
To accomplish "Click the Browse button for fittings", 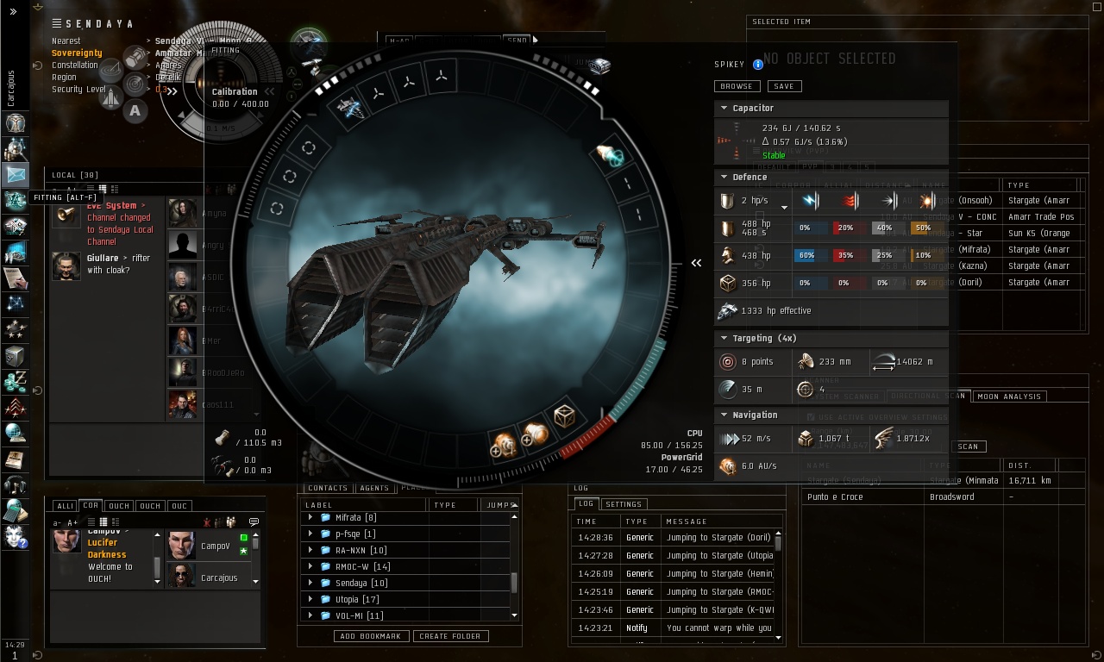I will point(737,86).
